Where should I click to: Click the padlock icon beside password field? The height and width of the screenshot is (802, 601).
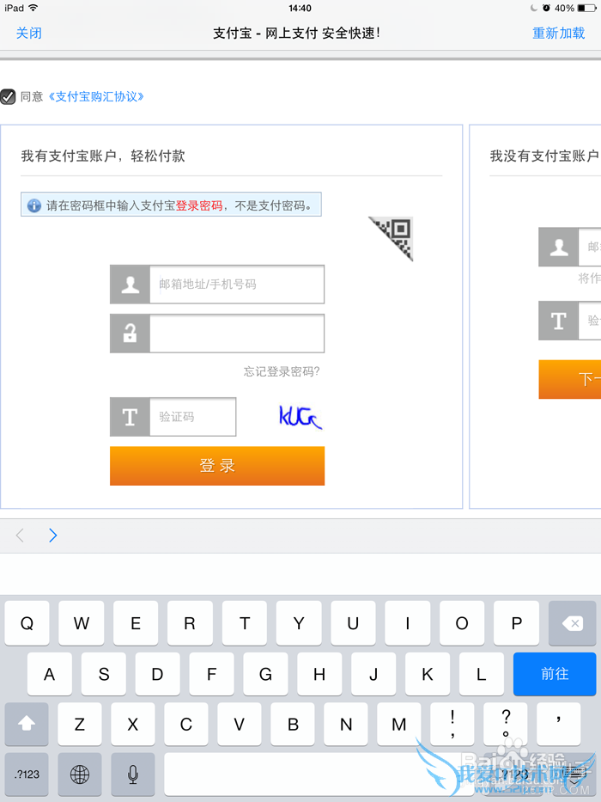130,334
